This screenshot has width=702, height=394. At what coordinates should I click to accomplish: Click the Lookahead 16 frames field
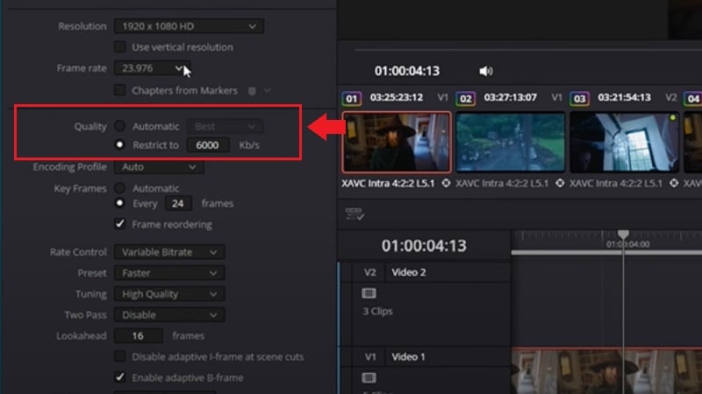(x=139, y=336)
